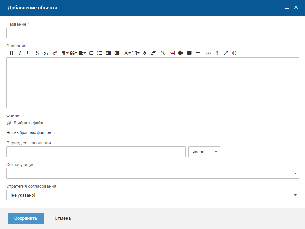The image size is (305, 229).
Task: Apply strikethrough to text
Action: pyautogui.click(x=37, y=53)
